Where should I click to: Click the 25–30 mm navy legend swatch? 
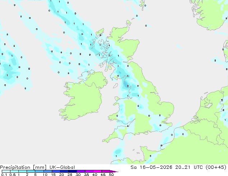pos(72,171)
